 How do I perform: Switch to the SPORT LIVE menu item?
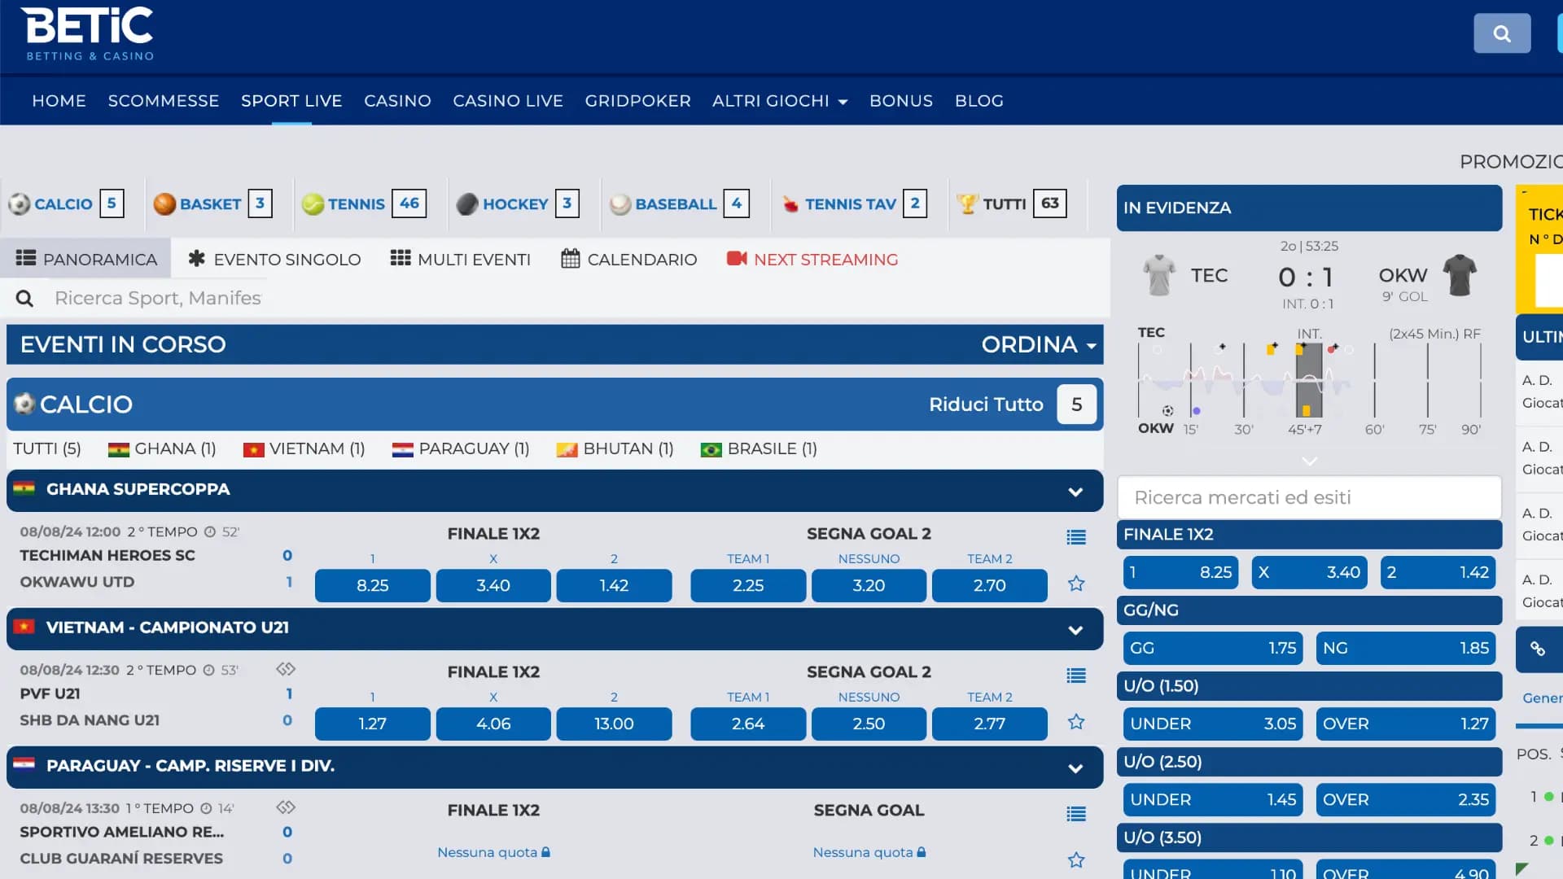291,100
